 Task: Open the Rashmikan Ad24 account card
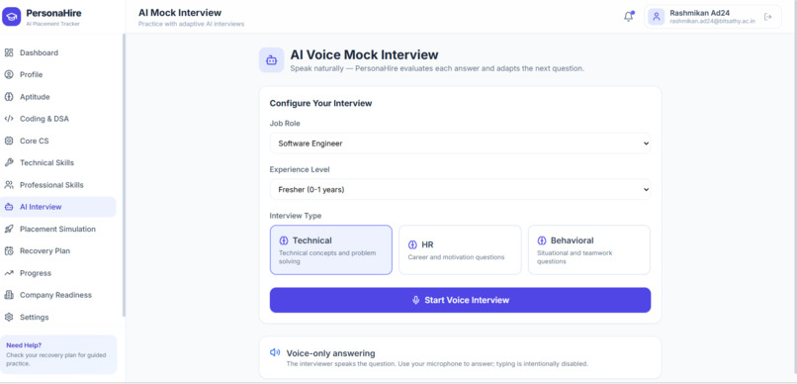tap(713, 17)
